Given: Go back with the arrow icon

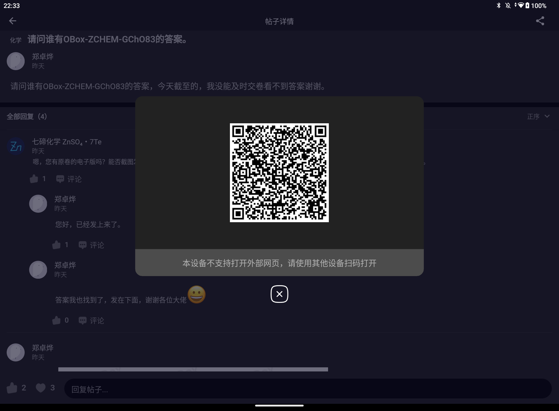Looking at the screenshot, I should pos(13,21).
